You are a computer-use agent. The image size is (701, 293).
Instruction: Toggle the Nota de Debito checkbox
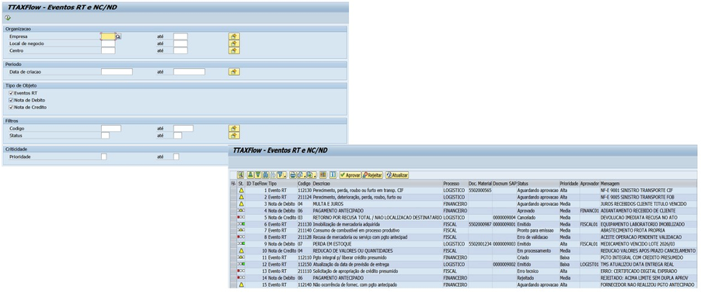[11, 100]
